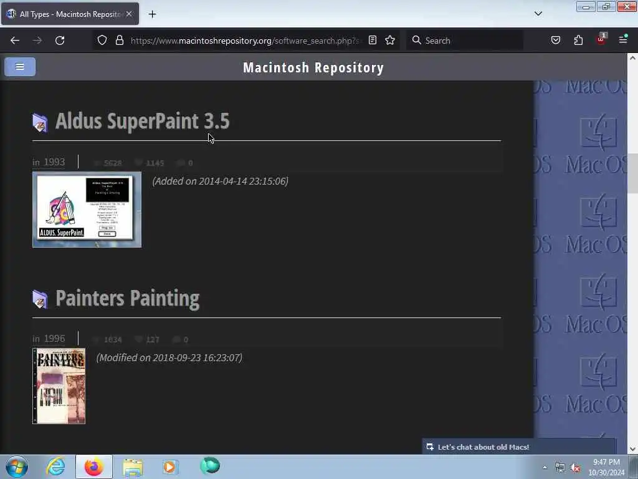Open the Let's chat about old Macs bar
The image size is (638, 479).
pos(519,447)
